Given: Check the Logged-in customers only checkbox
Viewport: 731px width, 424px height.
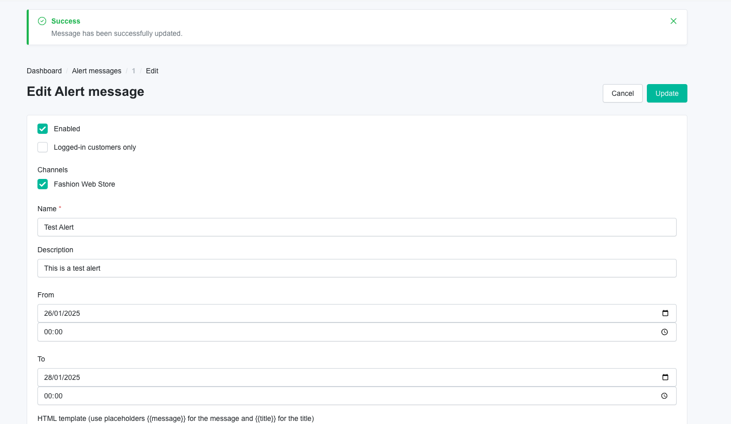Looking at the screenshot, I should (43, 147).
